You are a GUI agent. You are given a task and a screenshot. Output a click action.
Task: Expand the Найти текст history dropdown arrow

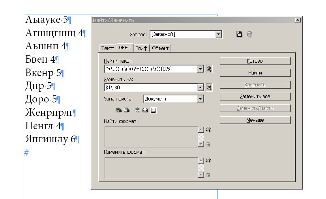point(200,69)
